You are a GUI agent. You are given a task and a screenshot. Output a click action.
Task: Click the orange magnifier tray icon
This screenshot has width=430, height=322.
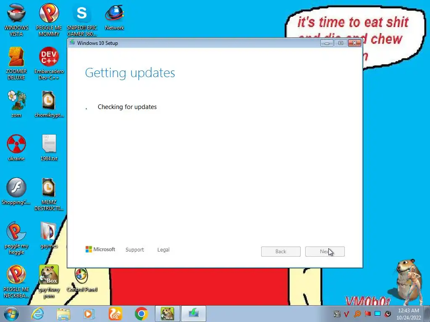coord(357,314)
